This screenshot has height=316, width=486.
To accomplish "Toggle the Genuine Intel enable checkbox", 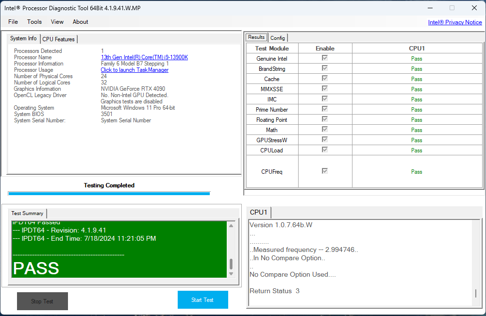I will (325, 58).
